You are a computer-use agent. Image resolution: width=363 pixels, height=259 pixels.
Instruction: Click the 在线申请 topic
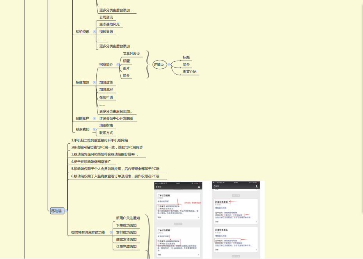click(x=106, y=97)
